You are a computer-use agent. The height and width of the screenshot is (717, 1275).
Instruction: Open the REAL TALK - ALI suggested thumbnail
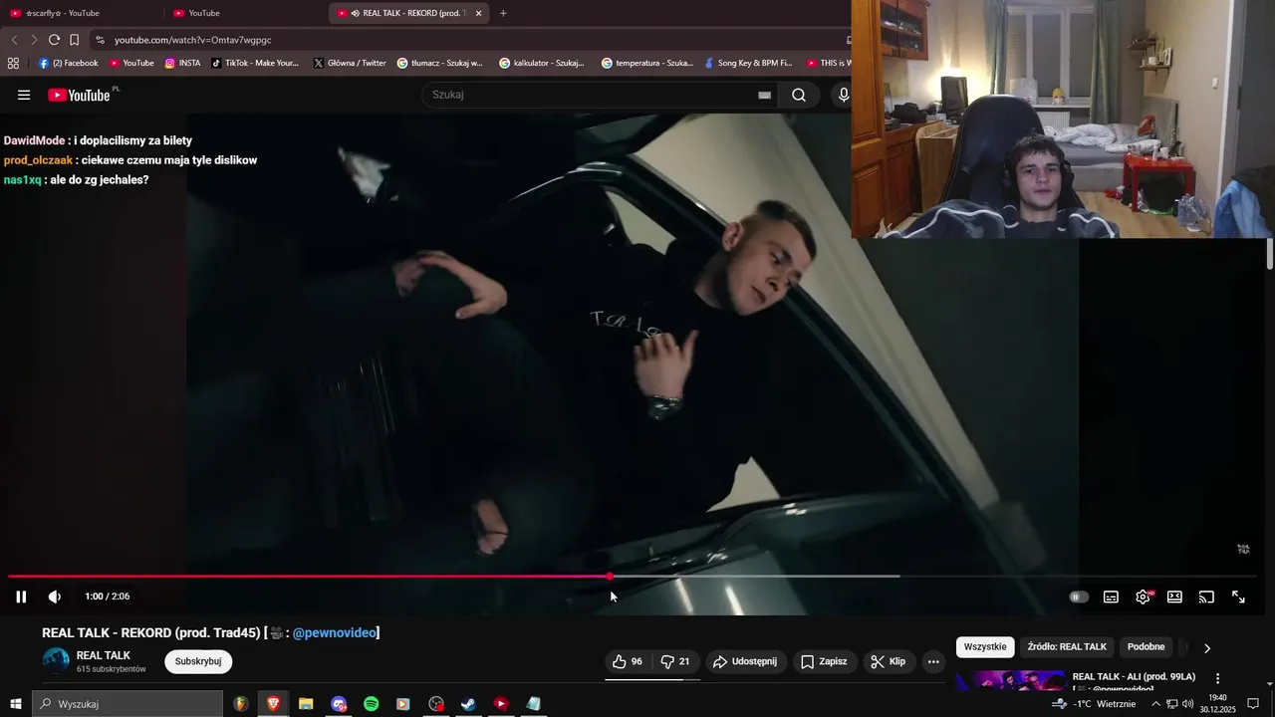click(1010, 681)
